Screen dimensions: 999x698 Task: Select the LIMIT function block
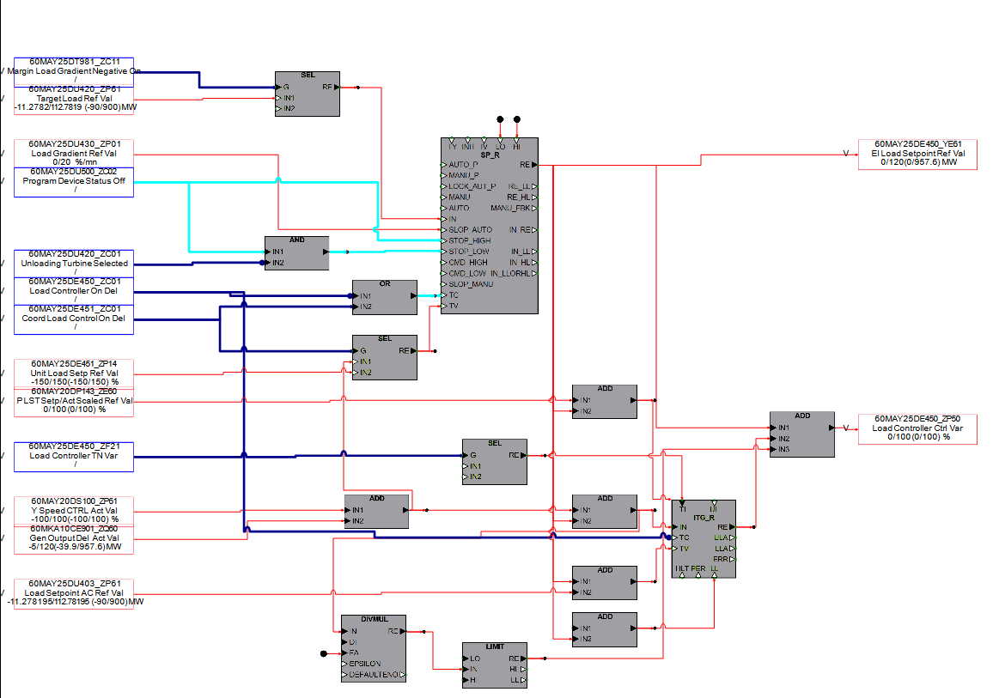(x=494, y=668)
